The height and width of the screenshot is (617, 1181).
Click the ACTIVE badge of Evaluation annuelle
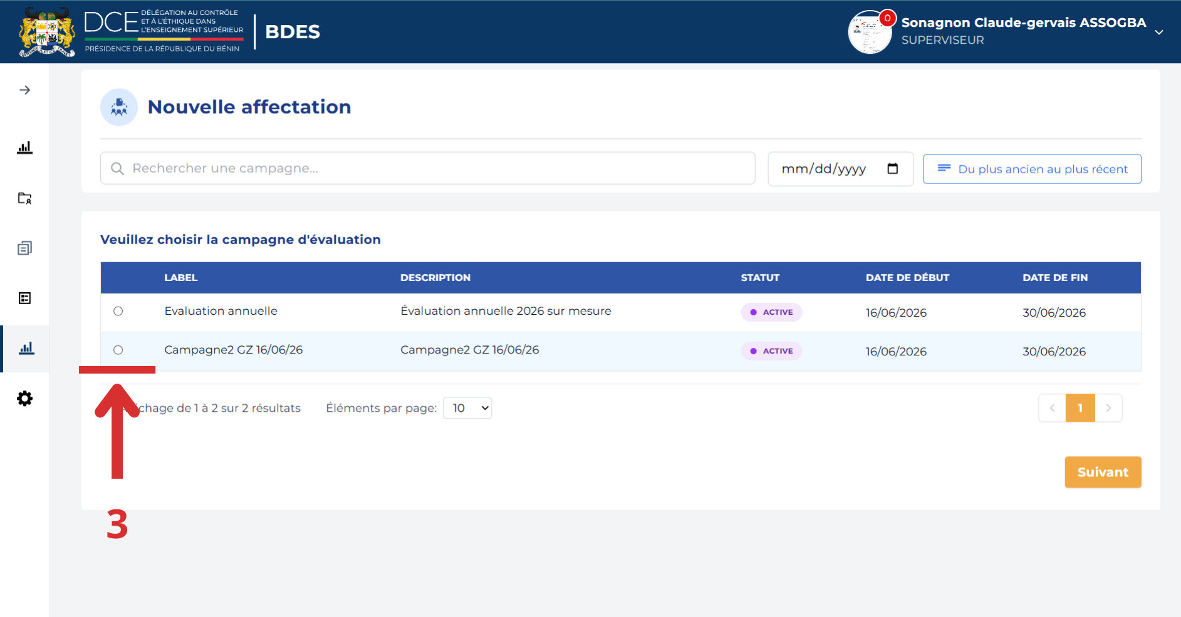[771, 312]
